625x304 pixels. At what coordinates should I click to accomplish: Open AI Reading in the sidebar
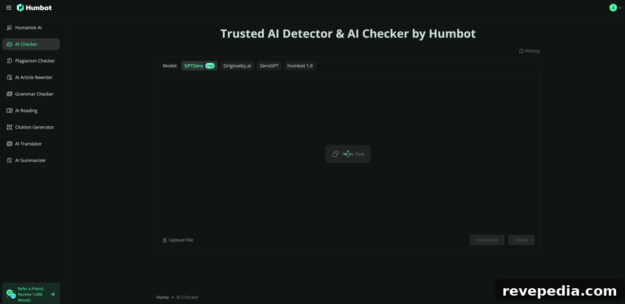[x=31, y=110]
